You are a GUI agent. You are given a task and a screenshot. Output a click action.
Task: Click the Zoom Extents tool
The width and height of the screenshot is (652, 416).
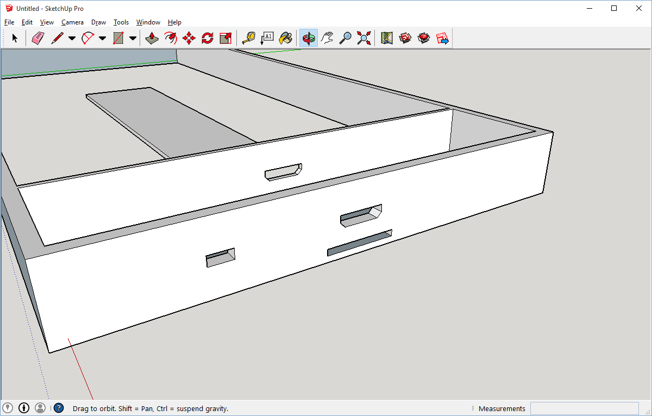point(364,38)
